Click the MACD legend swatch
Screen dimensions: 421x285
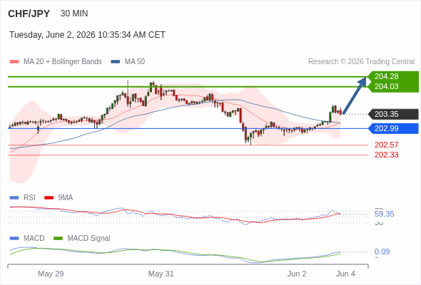pyautogui.click(x=14, y=239)
